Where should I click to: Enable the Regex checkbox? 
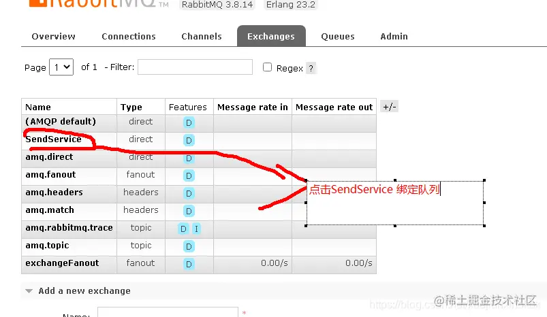pyautogui.click(x=267, y=67)
